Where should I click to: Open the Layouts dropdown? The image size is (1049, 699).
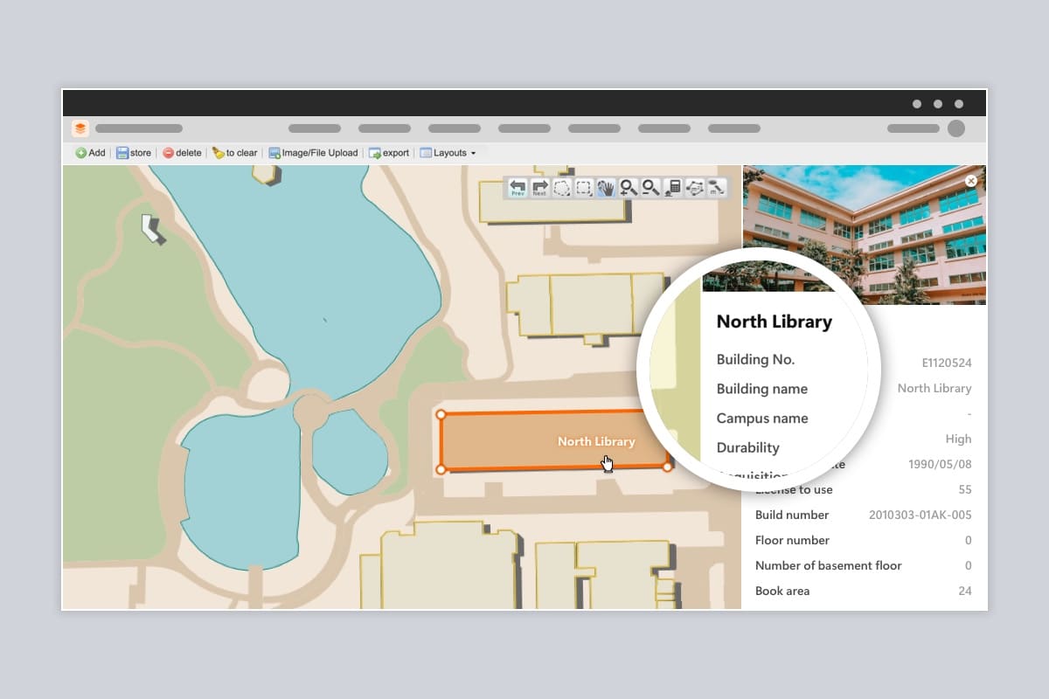448,153
